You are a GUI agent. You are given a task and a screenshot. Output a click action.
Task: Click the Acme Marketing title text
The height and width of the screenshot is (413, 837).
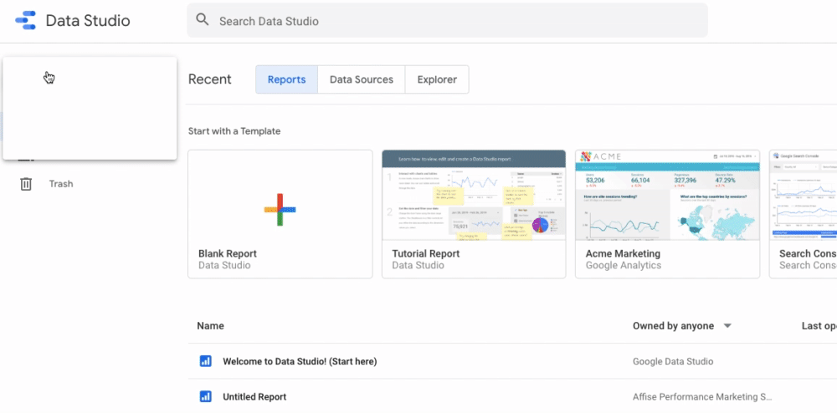click(623, 253)
